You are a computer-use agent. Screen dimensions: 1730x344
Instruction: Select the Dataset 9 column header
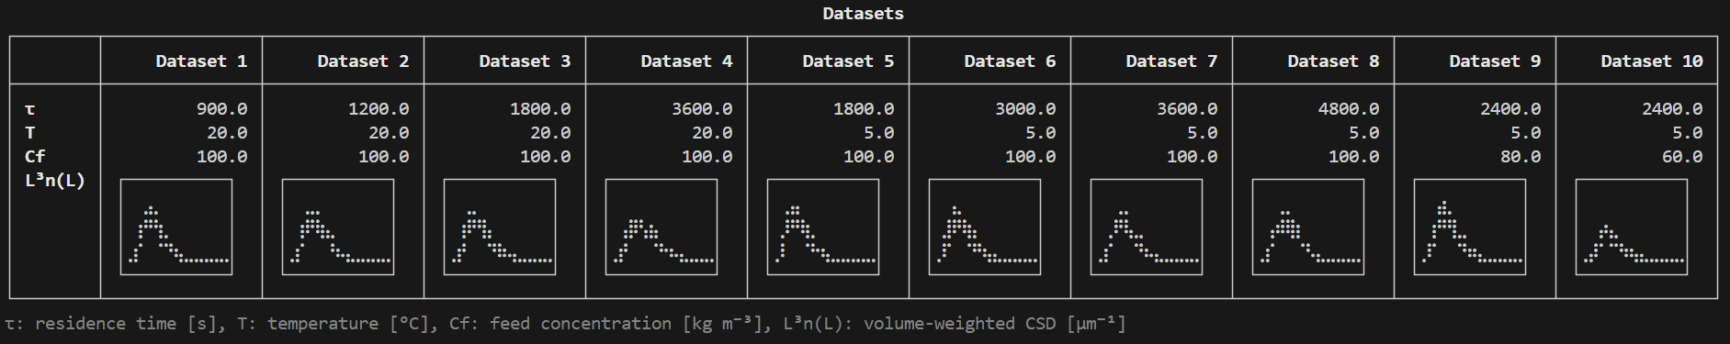tap(1495, 61)
